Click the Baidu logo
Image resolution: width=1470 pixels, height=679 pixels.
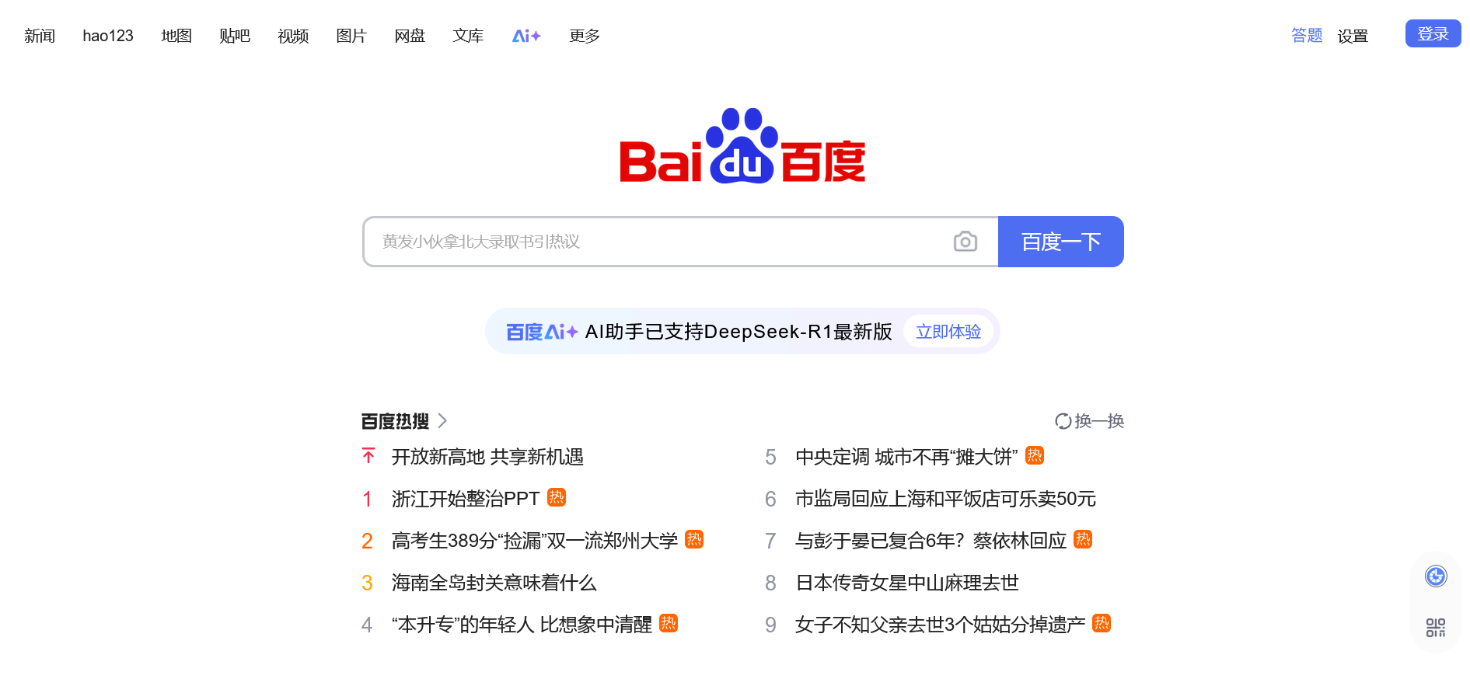(742, 146)
